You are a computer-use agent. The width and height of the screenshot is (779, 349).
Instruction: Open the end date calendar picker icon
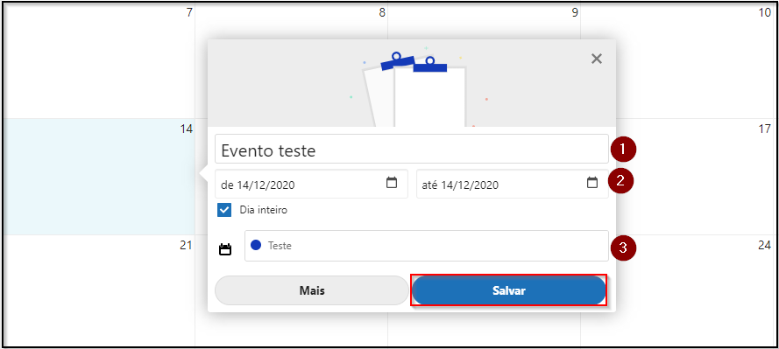(x=591, y=183)
